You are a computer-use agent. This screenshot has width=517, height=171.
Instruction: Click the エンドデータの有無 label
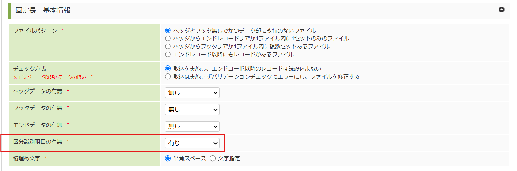point(38,124)
